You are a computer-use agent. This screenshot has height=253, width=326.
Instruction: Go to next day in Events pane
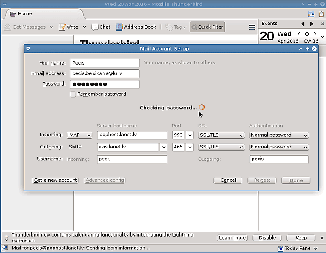312,24
